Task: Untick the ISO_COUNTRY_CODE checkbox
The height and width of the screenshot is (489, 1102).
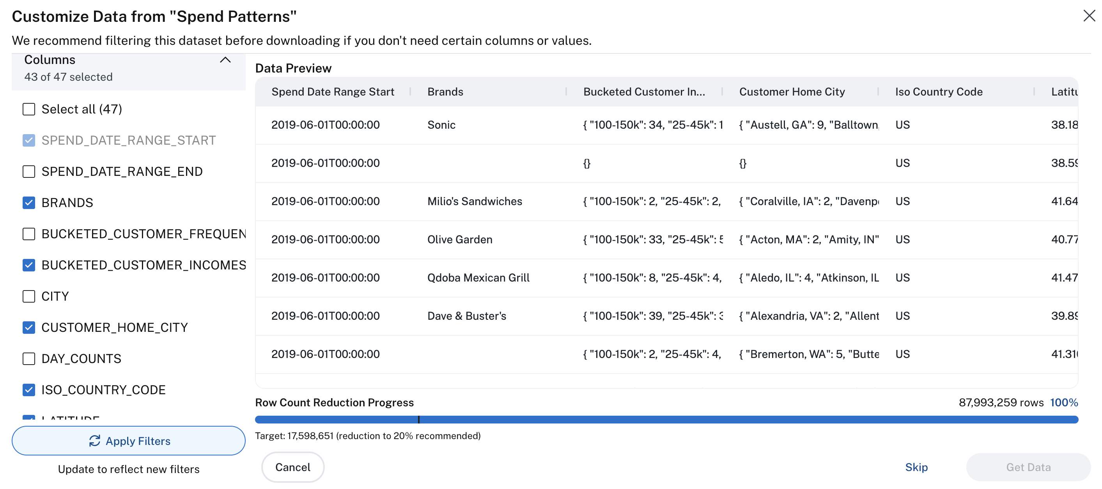Action: point(29,390)
